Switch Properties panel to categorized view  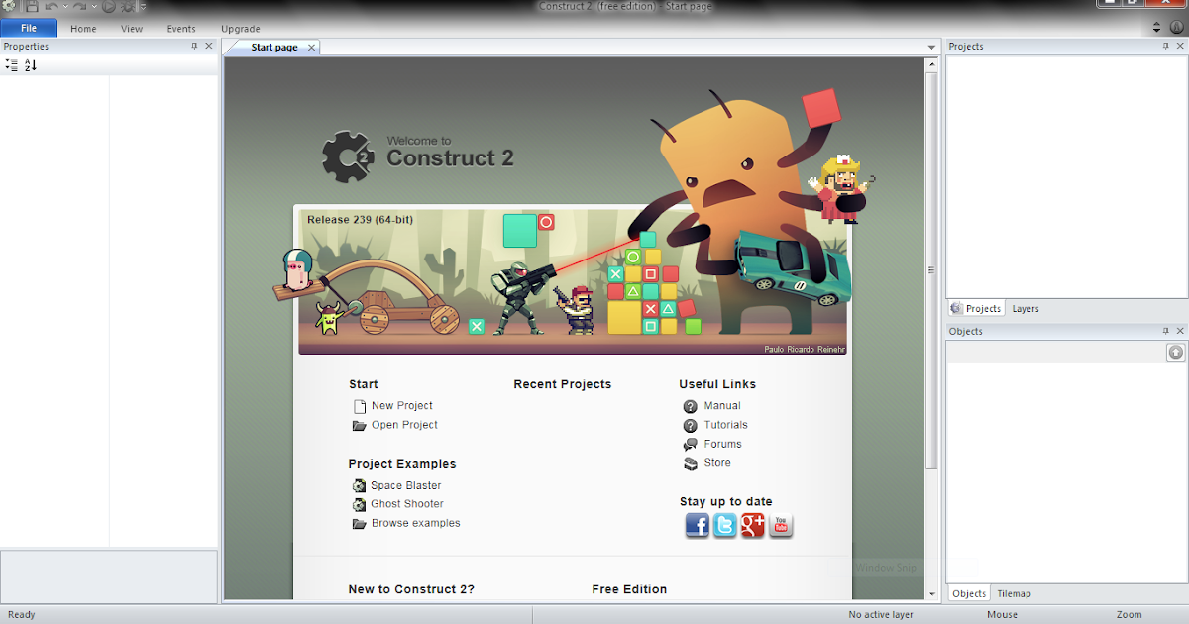11,64
